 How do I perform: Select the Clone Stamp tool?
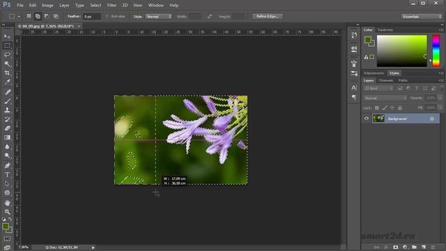8,110
